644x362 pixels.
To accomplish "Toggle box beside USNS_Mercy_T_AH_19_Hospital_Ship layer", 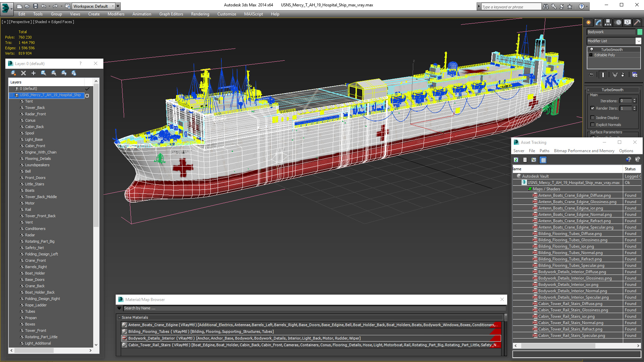I will (87, 96).
